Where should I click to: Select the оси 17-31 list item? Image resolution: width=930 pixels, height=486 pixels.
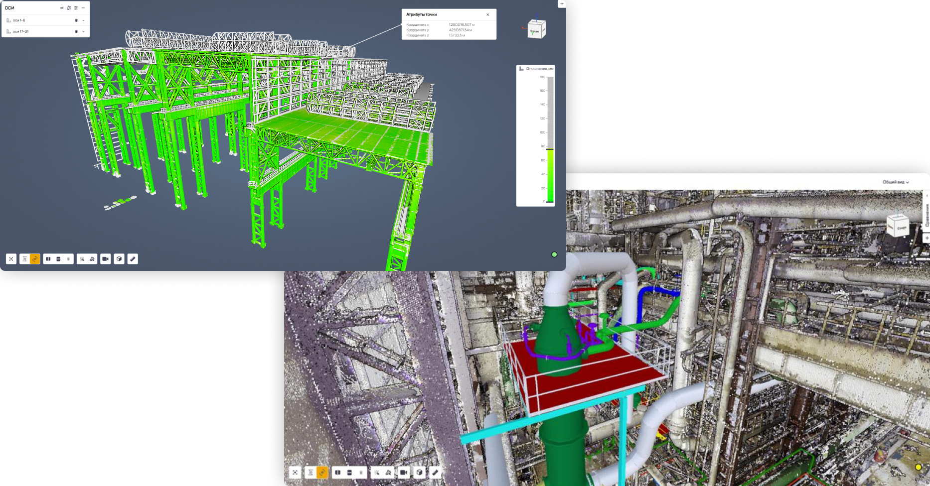tap(21, 31)
